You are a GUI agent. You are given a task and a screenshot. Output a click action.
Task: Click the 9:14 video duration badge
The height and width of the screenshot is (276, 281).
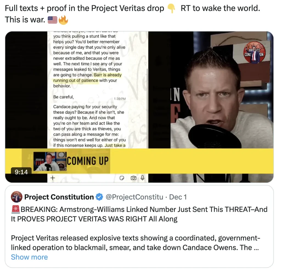pyautogui.click(x=21, y=172)
